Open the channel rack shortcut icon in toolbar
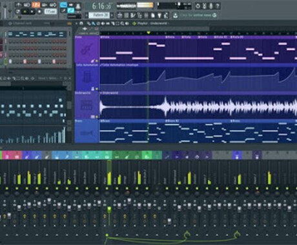Screen dimensions: 297x245 (127, 15)
